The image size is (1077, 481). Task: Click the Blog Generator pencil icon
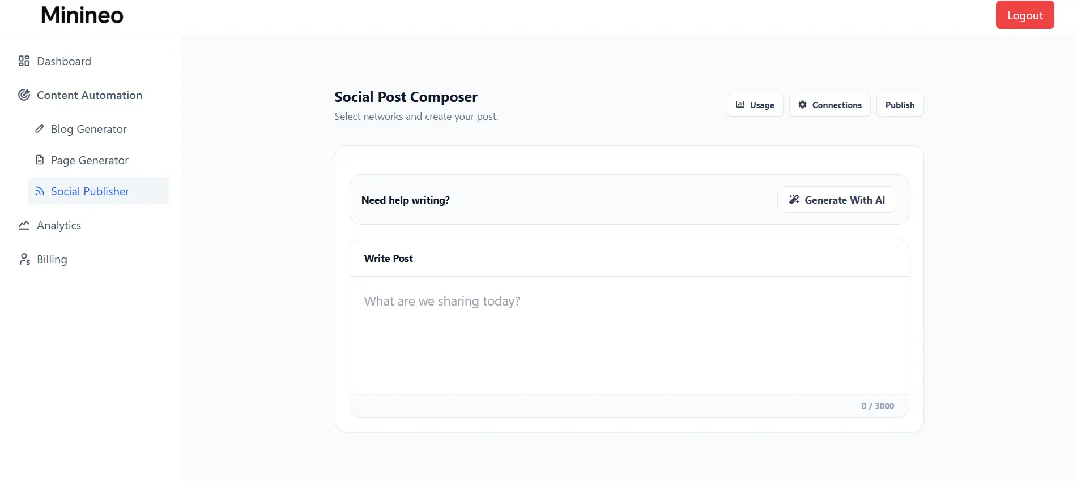tap(39, 129)
